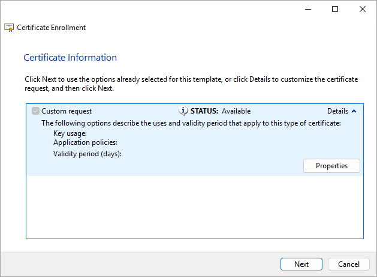This screenshot has width=377, height=277.
Task: Click the Validity period (days) label
Action: click(x=88, y=154)
